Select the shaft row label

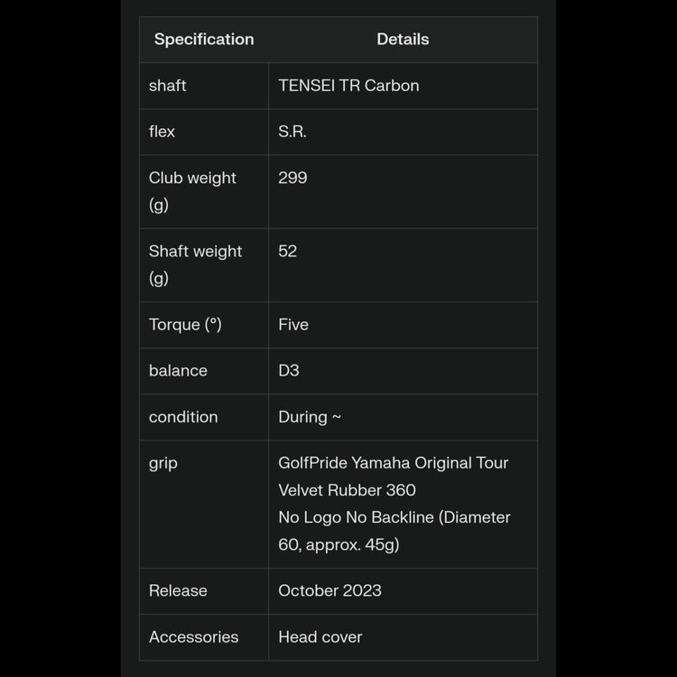[x=168, y=86]
